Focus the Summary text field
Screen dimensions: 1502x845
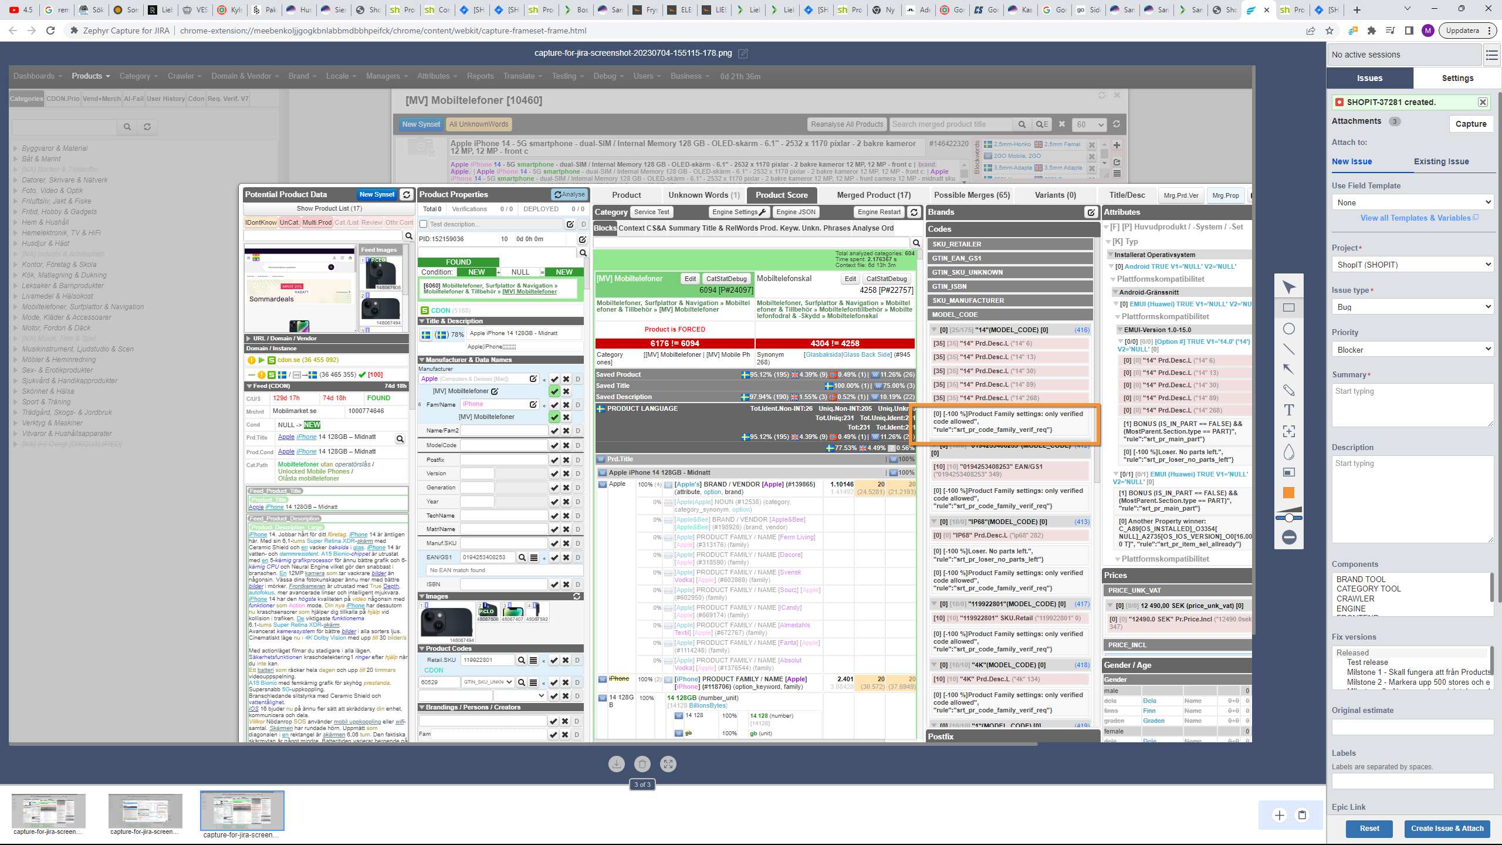1412,405
